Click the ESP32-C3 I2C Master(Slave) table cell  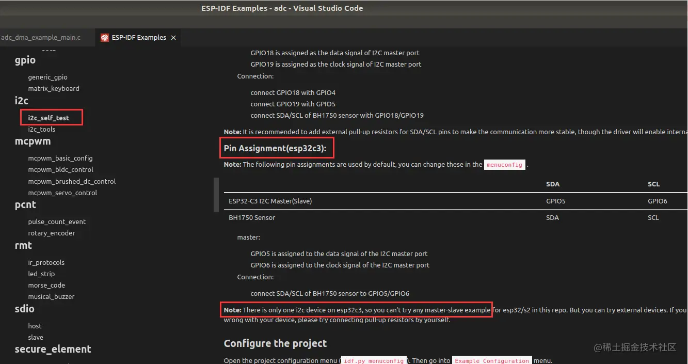[x=270, y=201]
